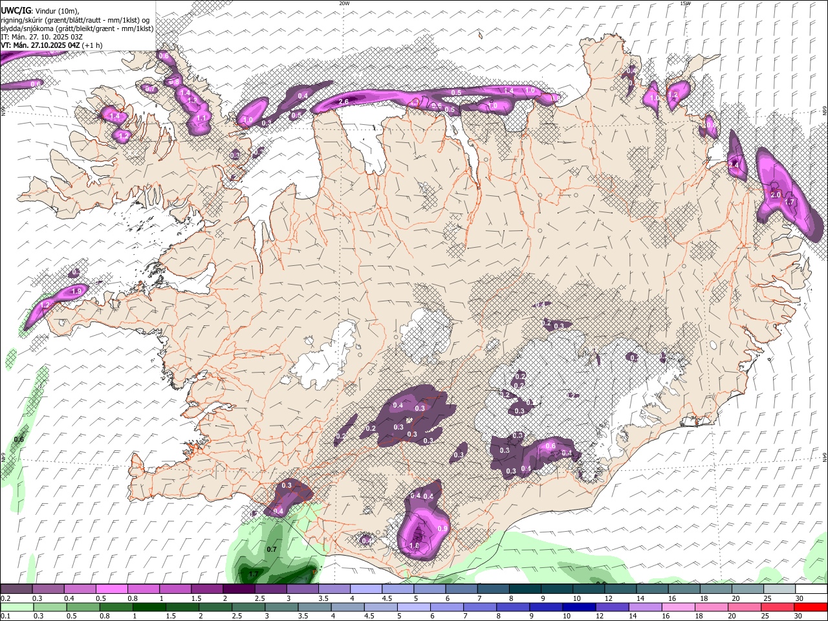Screen dimensions: 828x621
Task: Select the light gray 25 swatch, top legend row
Action: (779, 589)
